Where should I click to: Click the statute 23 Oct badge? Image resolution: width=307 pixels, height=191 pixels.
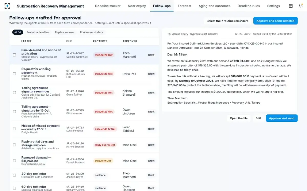coord(104,112)
